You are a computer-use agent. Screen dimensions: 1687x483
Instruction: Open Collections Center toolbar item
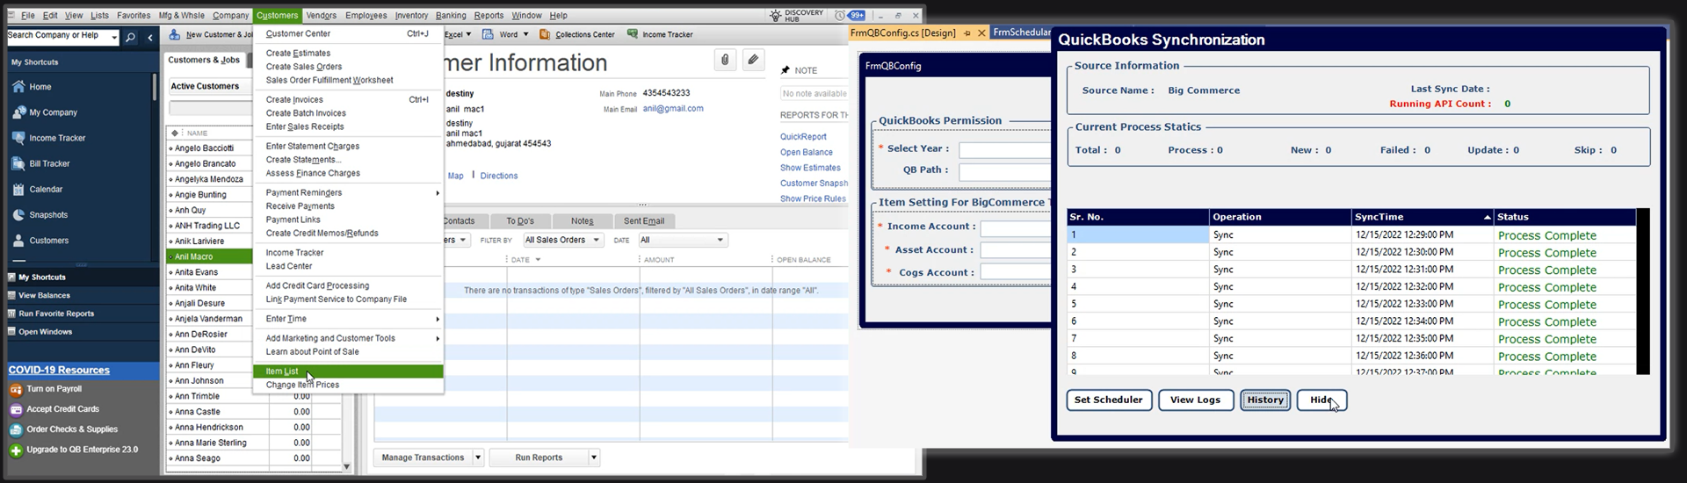tap(577, 34)
